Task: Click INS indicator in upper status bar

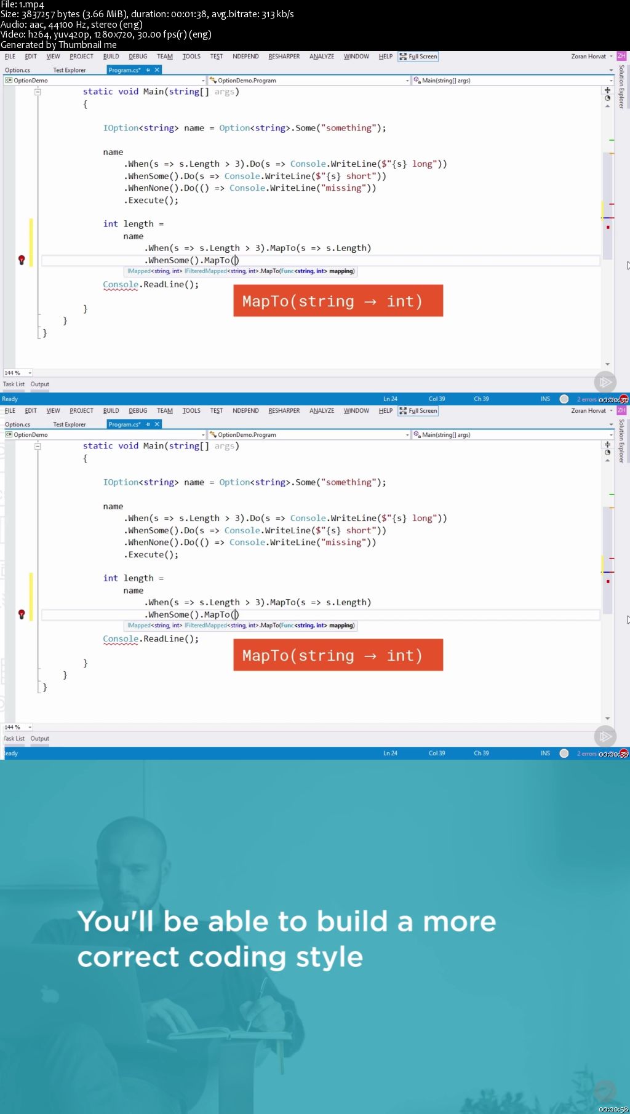Action: click(545, 399)
